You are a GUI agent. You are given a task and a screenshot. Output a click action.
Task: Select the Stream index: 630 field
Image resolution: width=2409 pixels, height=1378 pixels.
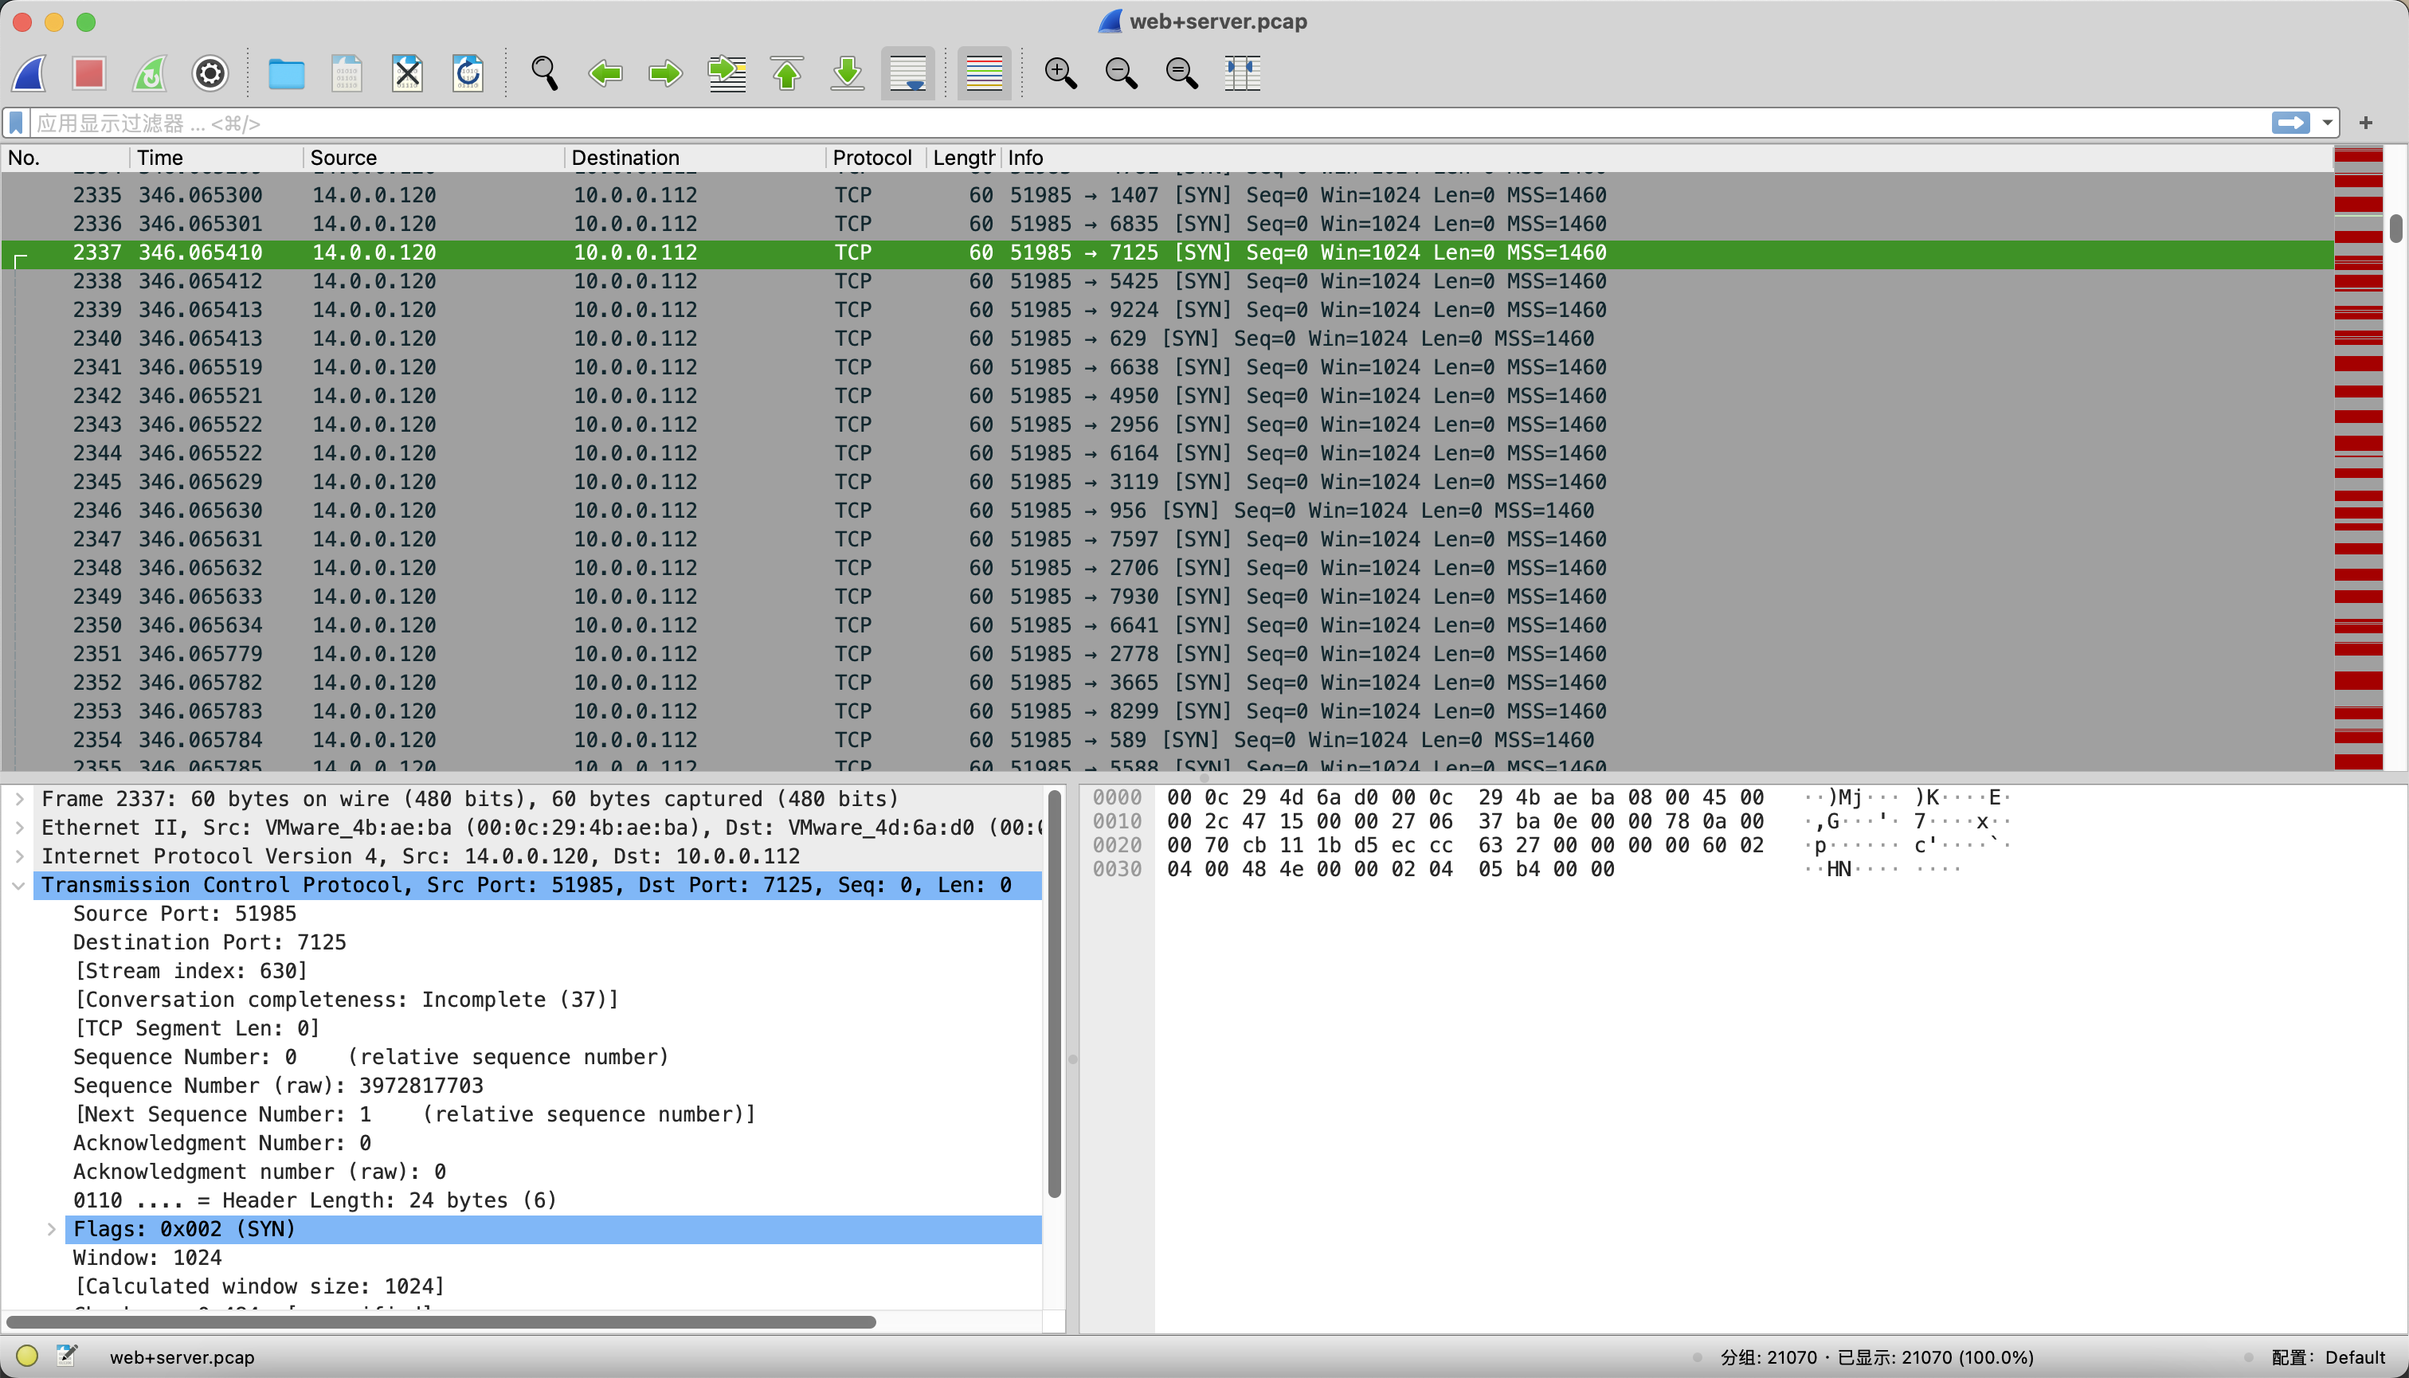(x=190, y=971)
